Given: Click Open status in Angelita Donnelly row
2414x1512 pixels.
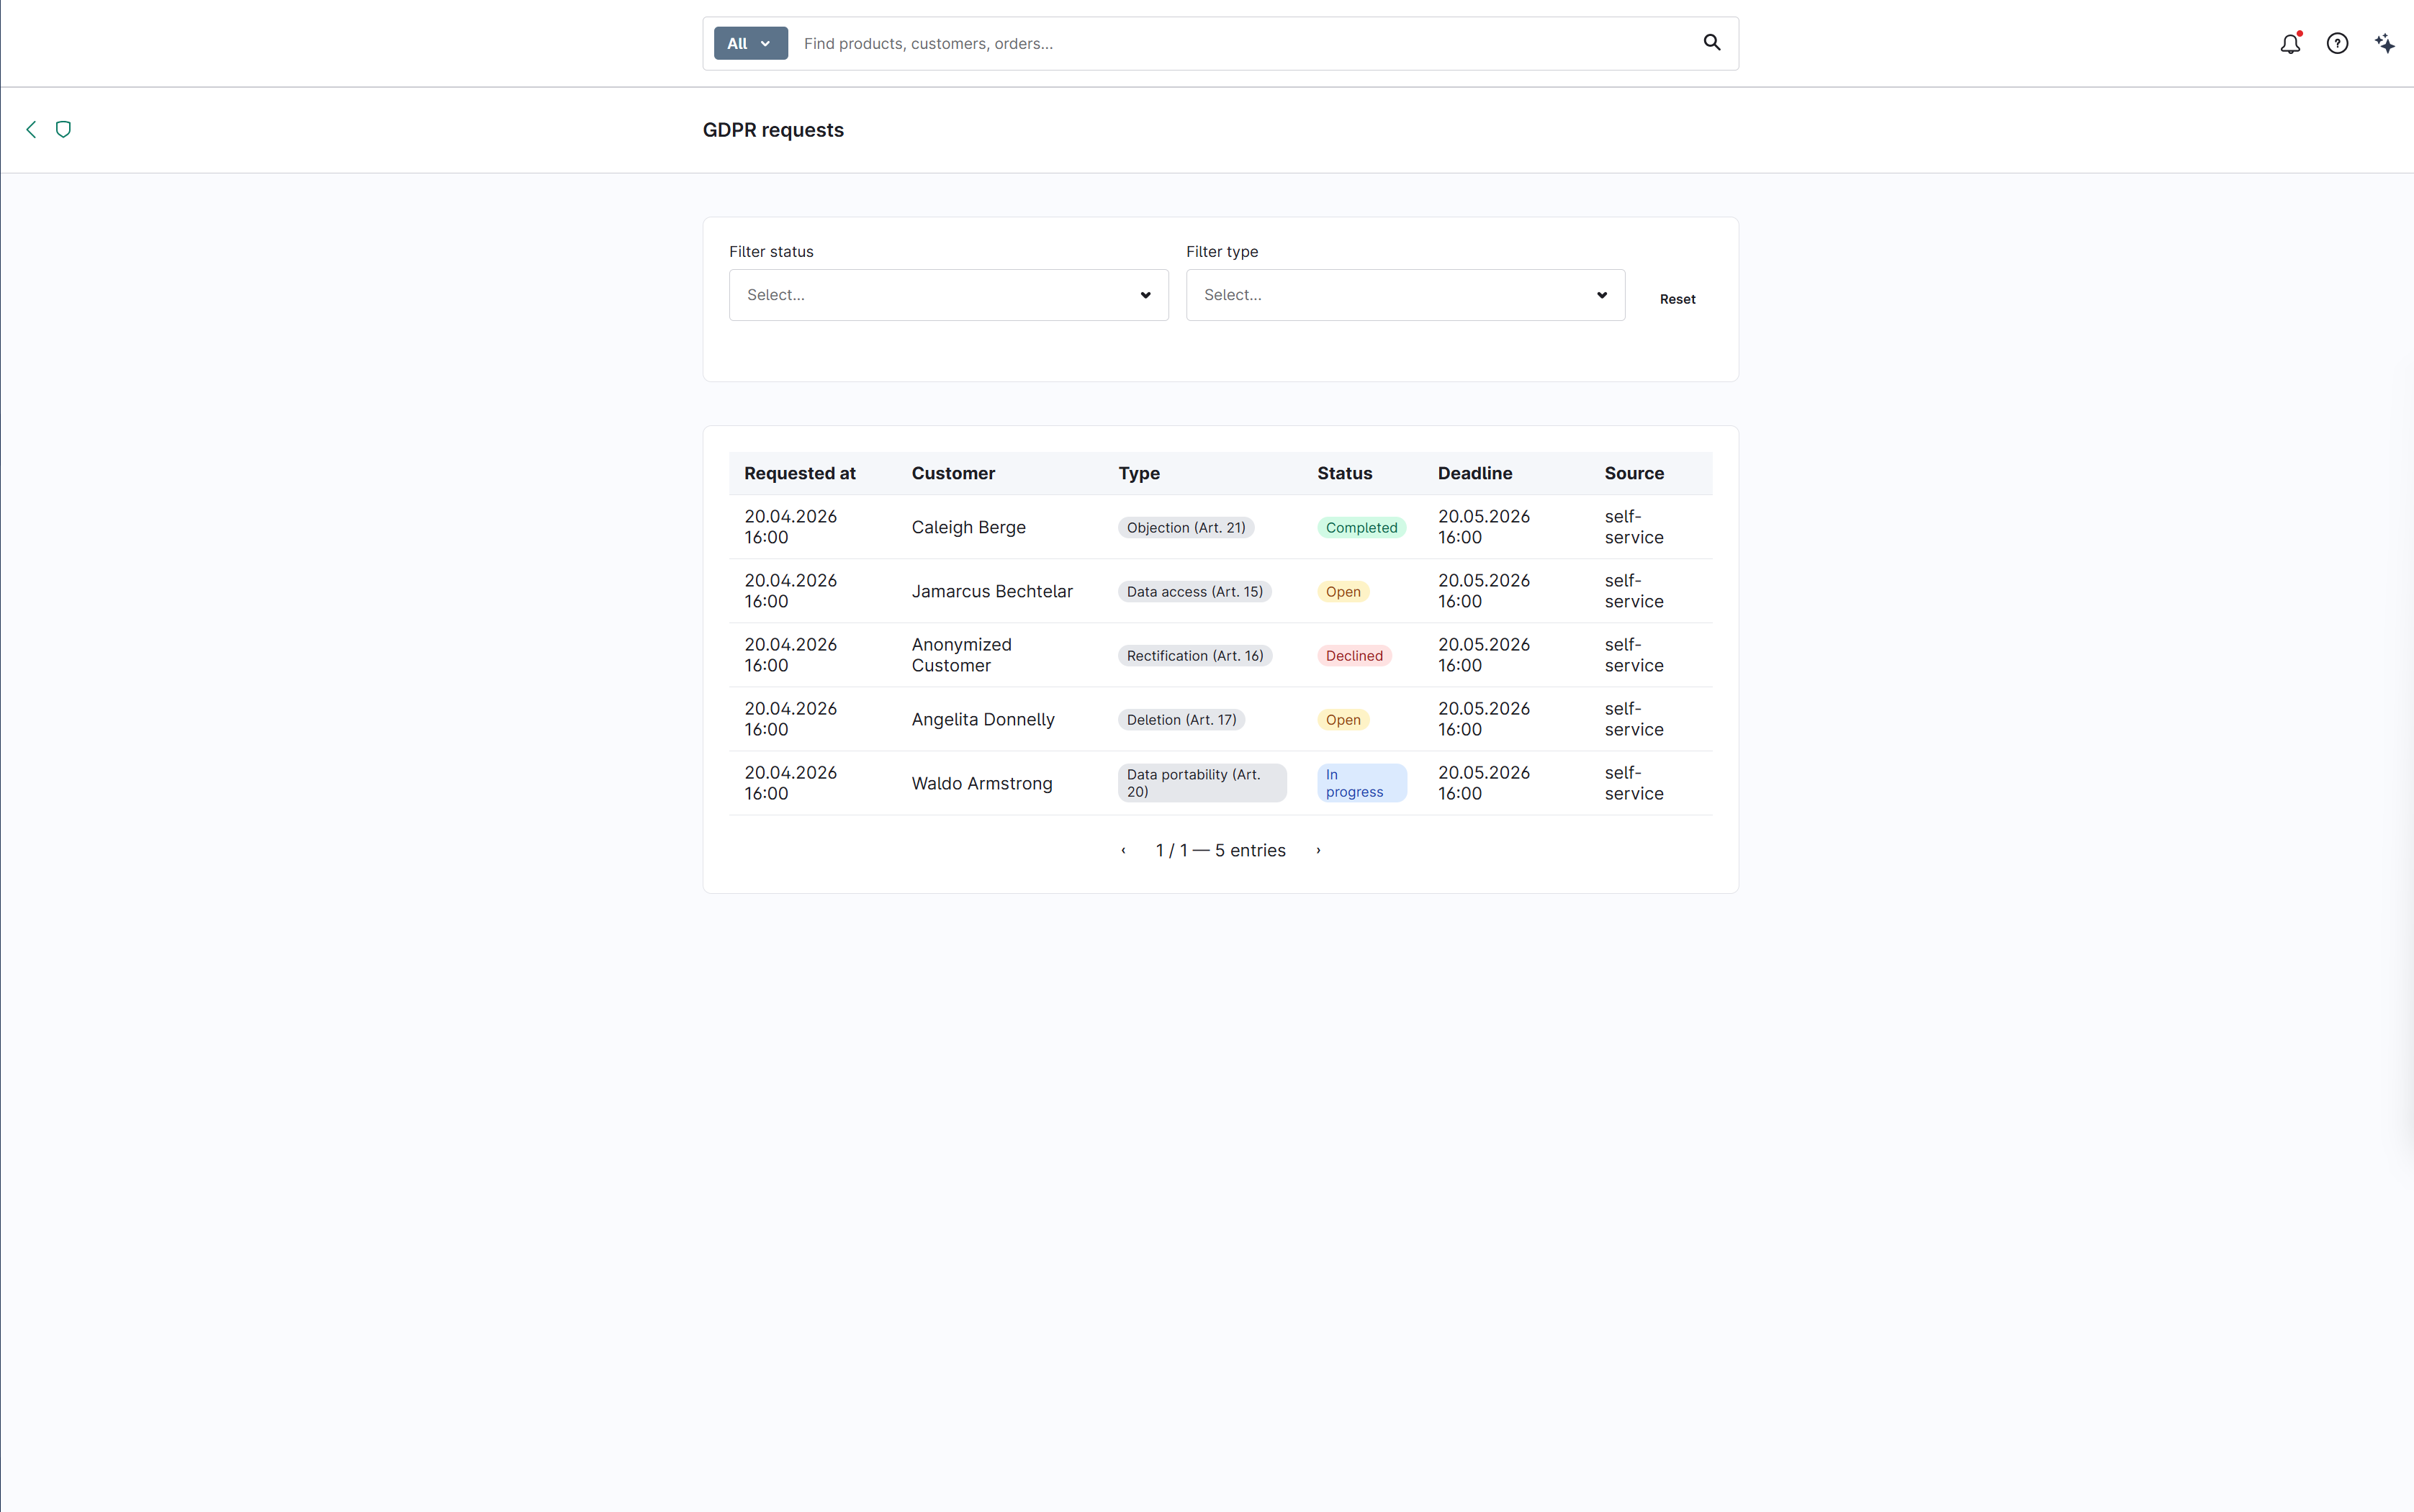Looking at the screenshot, I should pos(1343,720).
